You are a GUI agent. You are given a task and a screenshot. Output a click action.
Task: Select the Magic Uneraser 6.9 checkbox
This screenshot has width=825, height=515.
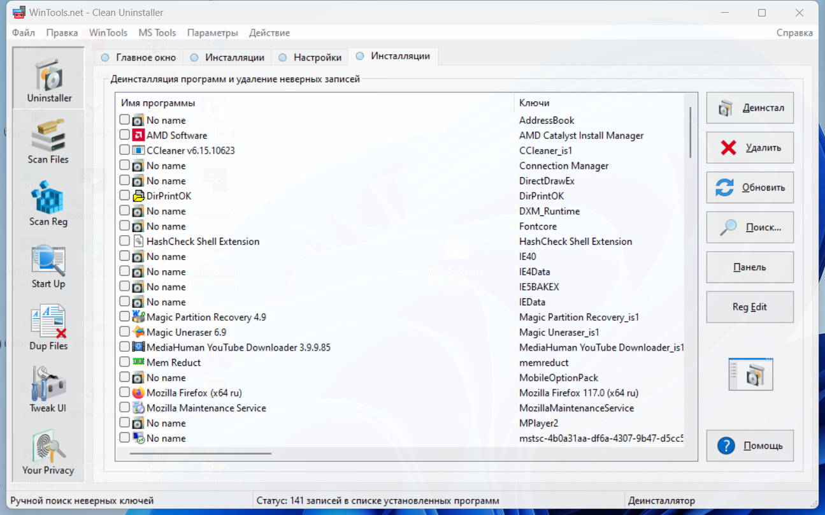(124, 332)
